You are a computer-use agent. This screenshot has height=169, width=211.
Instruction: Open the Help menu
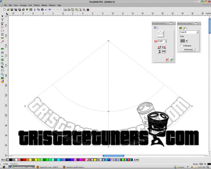(x=59, y=5)
